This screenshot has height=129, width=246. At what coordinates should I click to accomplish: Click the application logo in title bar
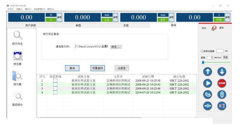pyautogui.click(x=8, y=6)
